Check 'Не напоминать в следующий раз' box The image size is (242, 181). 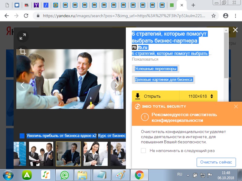pos(143,151)
